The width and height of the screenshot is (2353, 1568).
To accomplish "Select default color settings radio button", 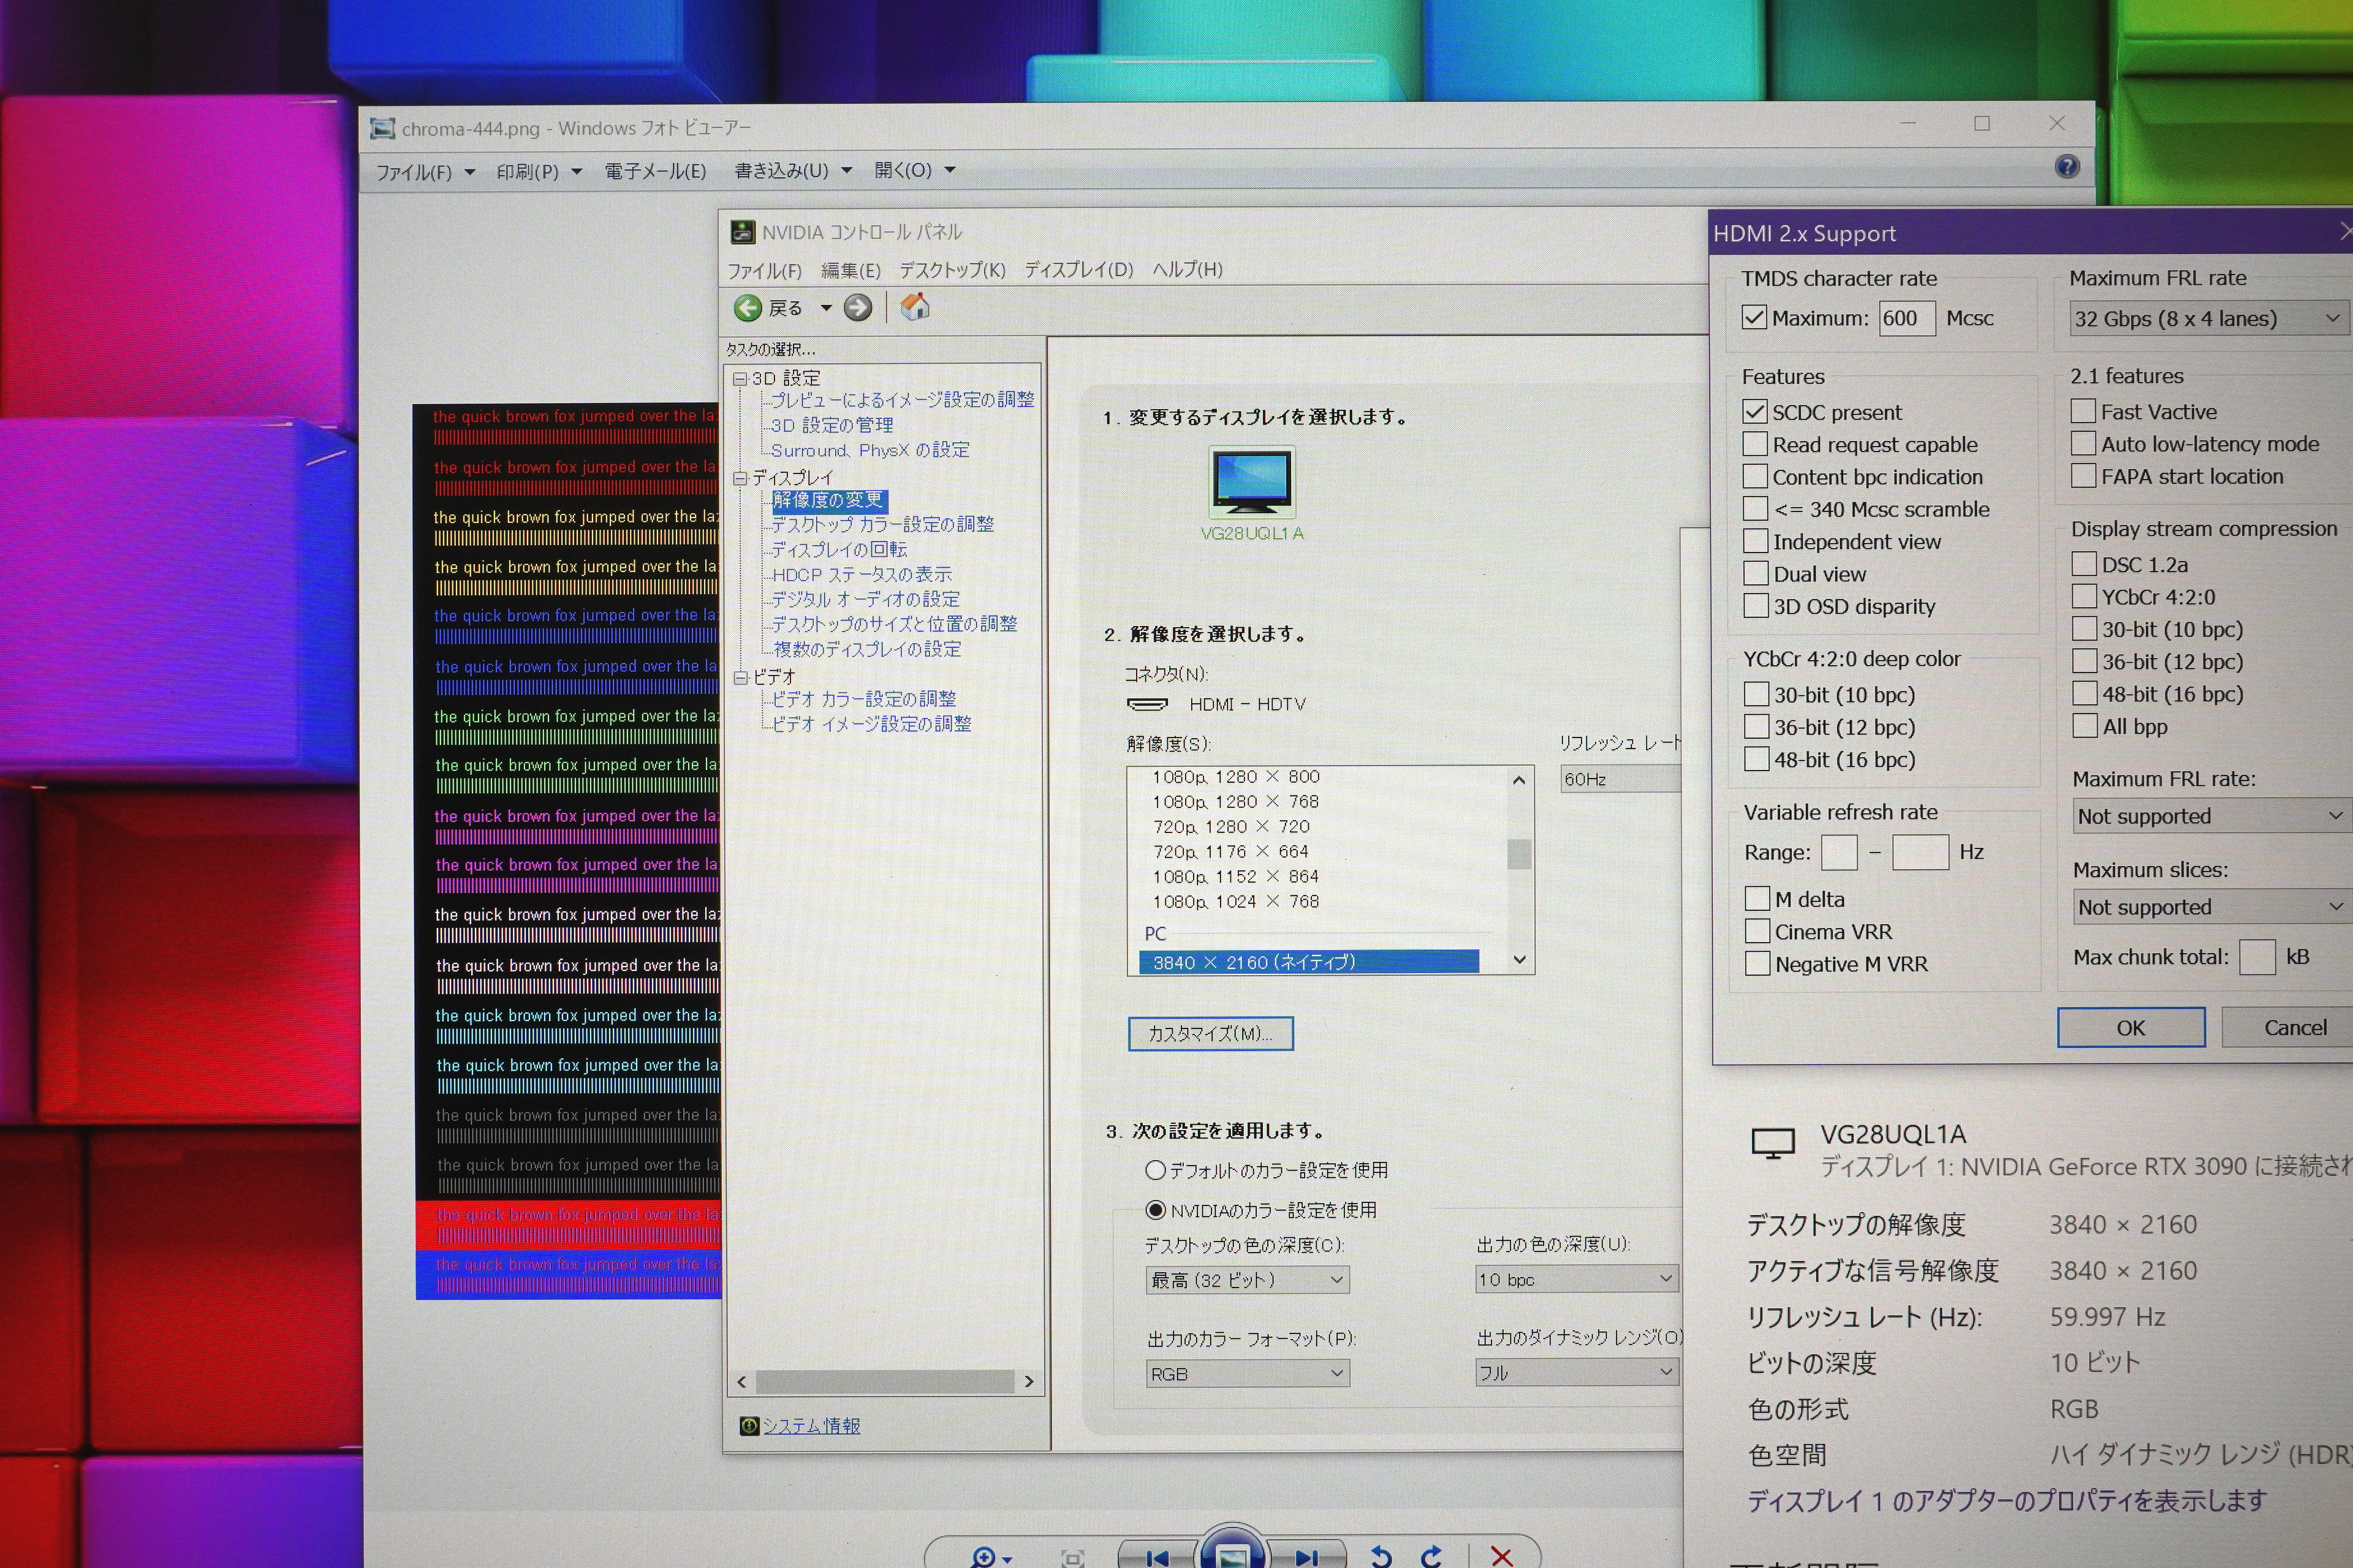I will (x=1156, y=1169).
